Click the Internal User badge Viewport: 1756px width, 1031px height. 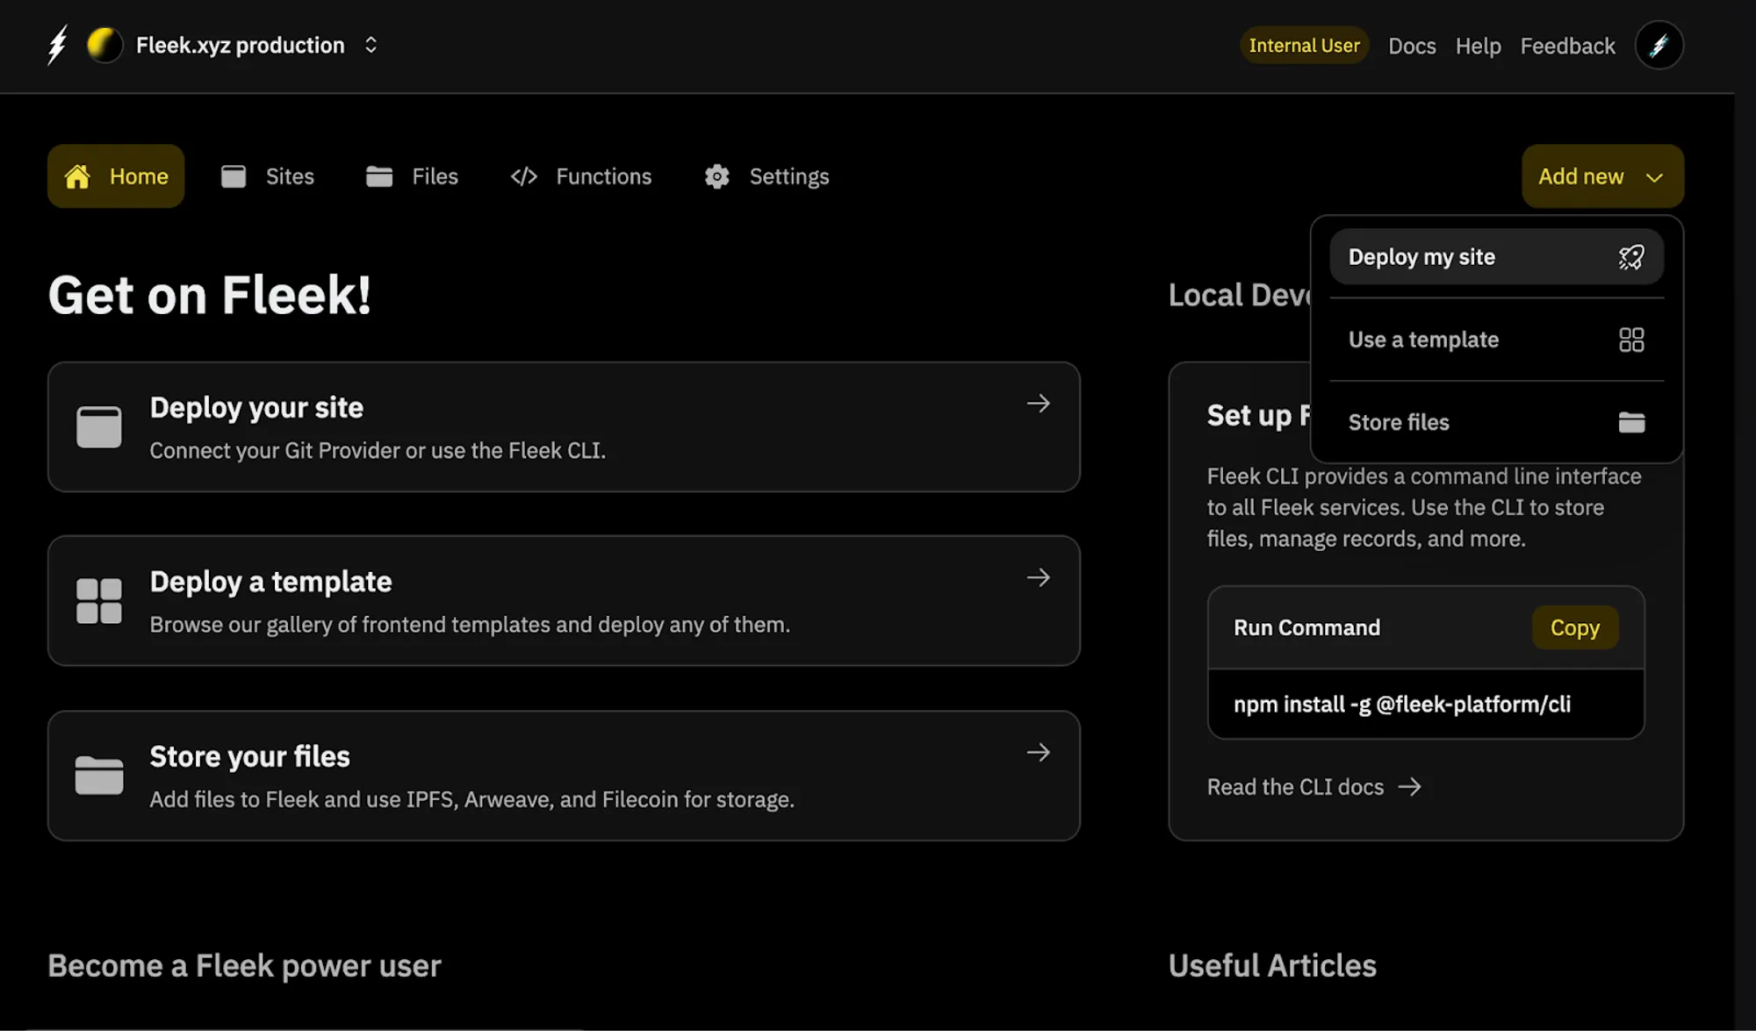click(x=1304, y=46)
